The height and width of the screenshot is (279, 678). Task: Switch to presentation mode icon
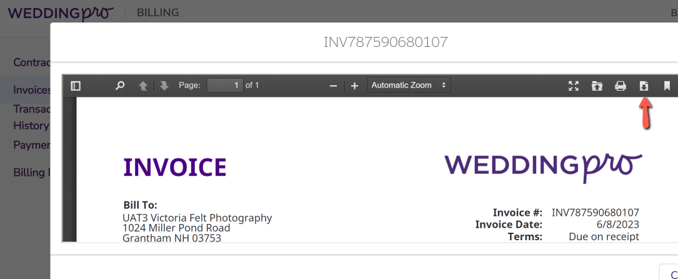click(574, 86)
